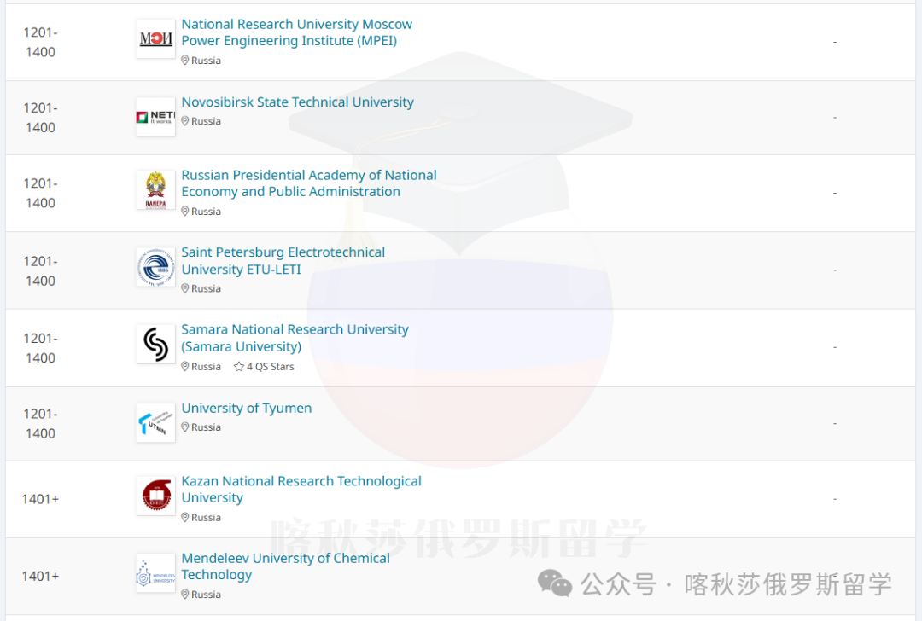The image size is (922, 621).
Task: Click the RANEPA crest logo
Action: point(156,189)
